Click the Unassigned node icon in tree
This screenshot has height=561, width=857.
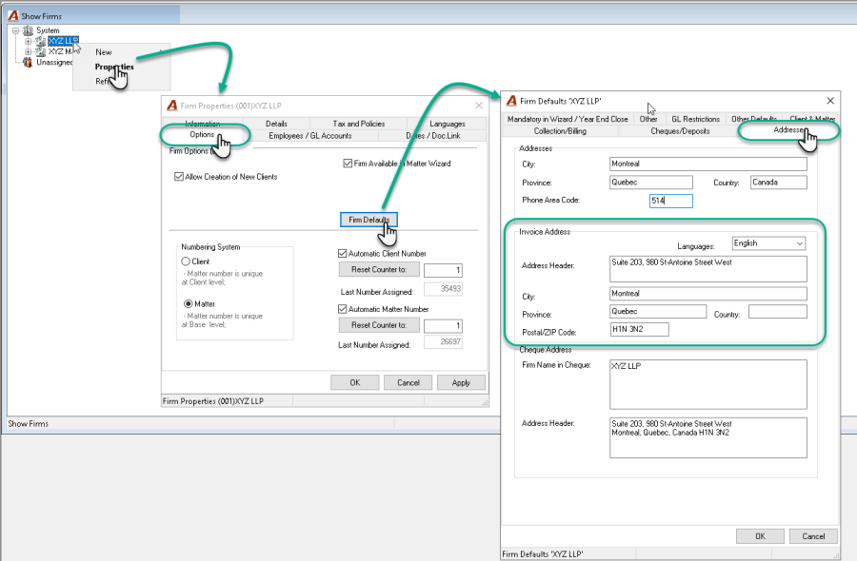(28, 62)
